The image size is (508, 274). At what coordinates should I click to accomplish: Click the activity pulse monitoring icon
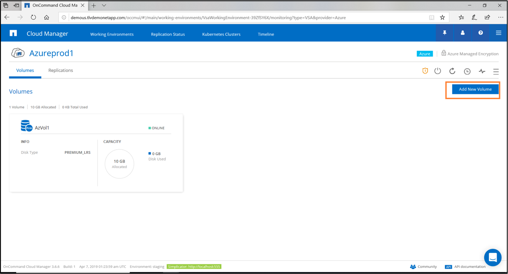coord(482,71)
